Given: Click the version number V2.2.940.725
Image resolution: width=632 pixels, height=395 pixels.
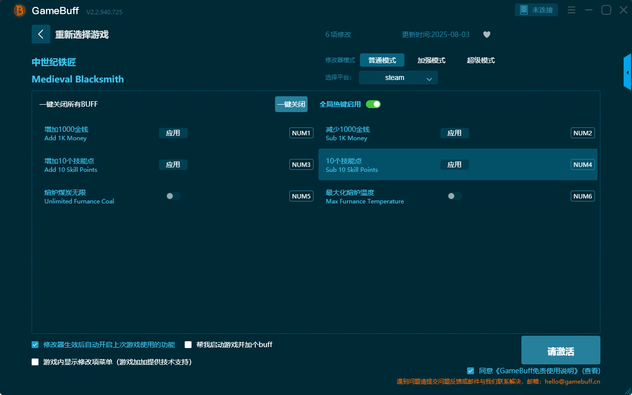Looking at the screenshot, I should coord(104,12).
